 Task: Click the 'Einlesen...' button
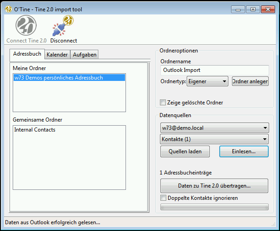pos(244,151)
